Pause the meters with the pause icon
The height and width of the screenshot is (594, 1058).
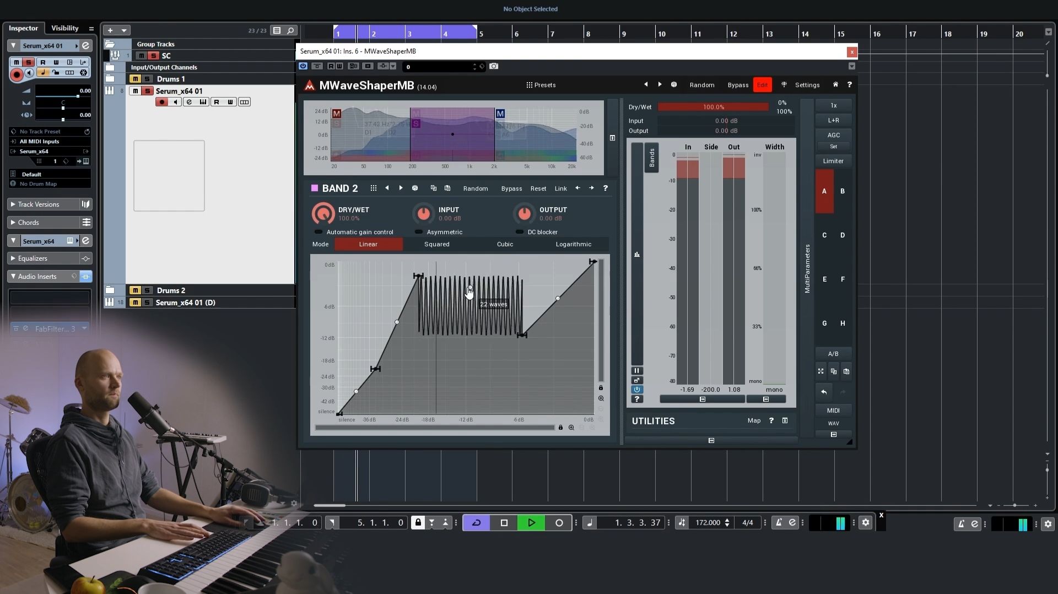[x=636, y=371]
